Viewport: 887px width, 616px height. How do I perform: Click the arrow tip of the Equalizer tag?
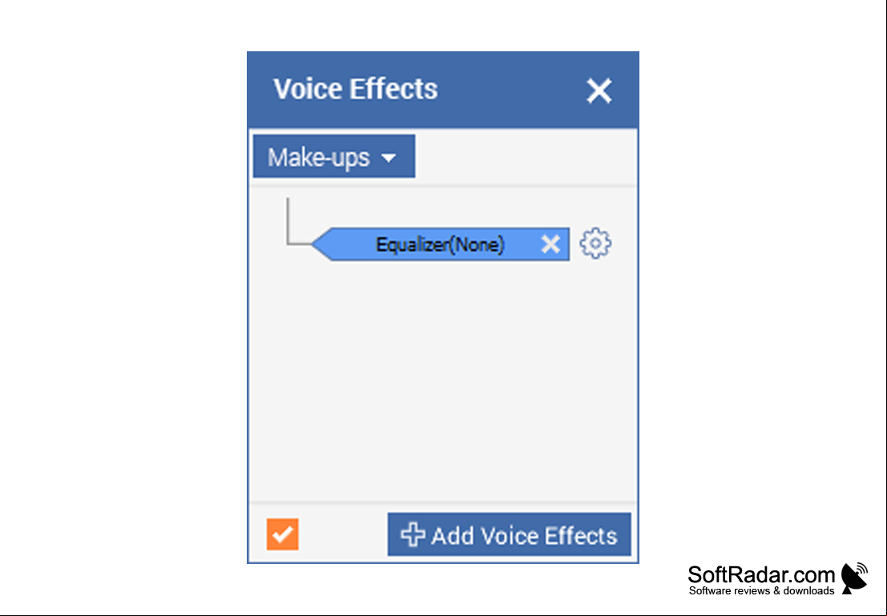pos(321,244)
